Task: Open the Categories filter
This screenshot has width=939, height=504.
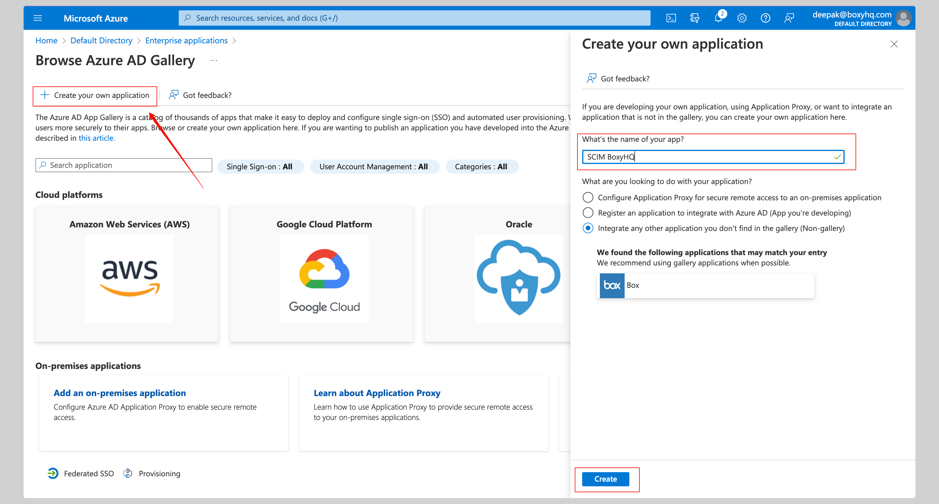Action: point(482,167)
